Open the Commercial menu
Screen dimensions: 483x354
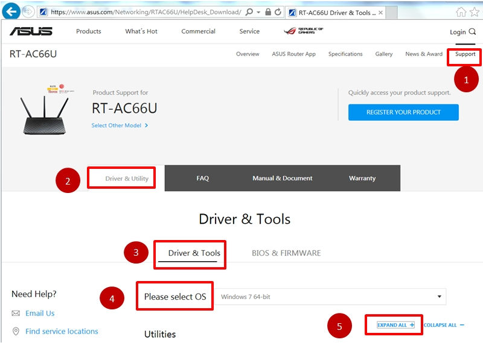pos(199,31)
